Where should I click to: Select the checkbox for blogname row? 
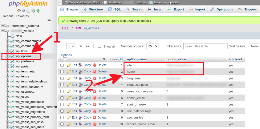(62, 78)
